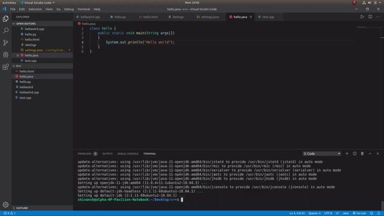Click the terminal command prompt input
Viewport: 384px width, 216px height.
182,200
